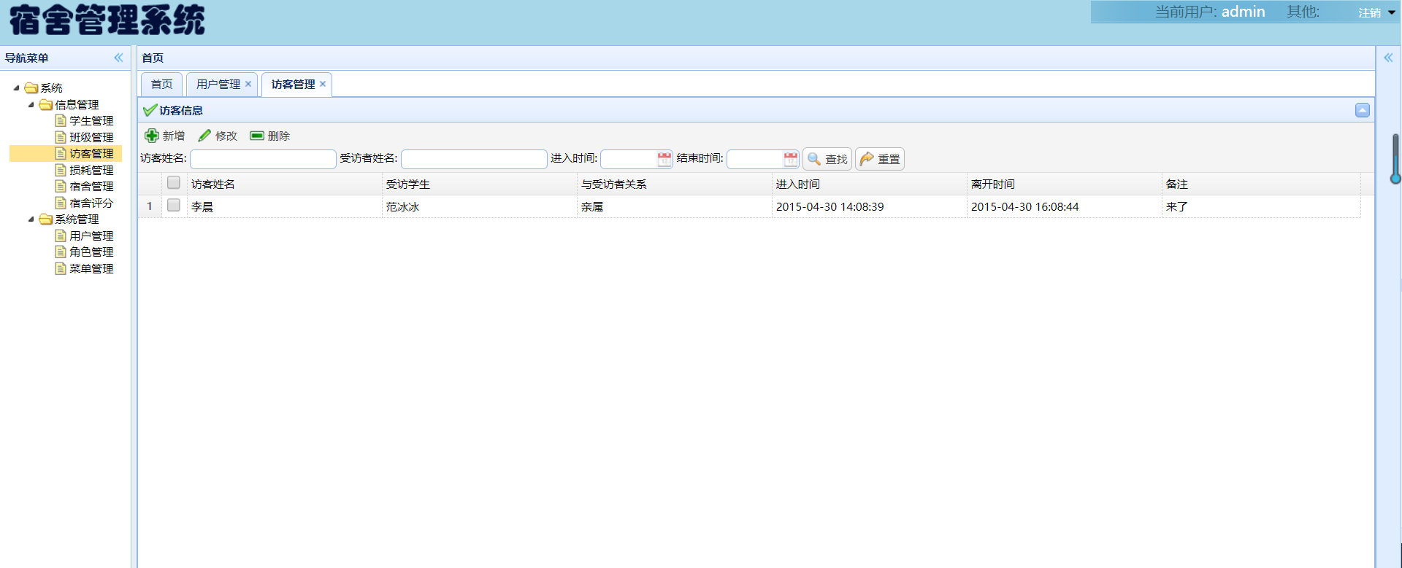Image resolution: width=1402 pixels, height=568 pixels.
Task: Open 角色管理 in navigation tree
Action: click(91, 252)
